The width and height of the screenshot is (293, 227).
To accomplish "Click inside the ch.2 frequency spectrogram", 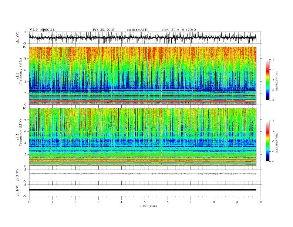I will [142, 137].
